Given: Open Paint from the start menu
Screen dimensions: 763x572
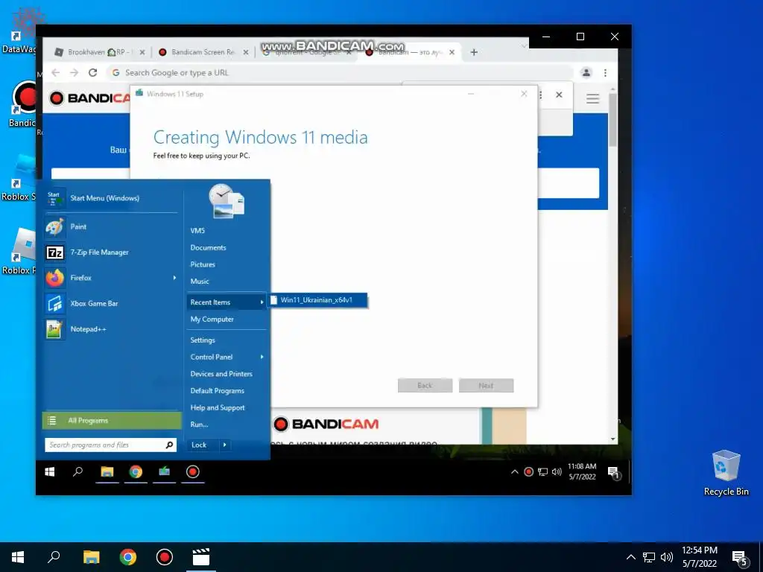Looking at the screenshot, I should pos(111,226).
